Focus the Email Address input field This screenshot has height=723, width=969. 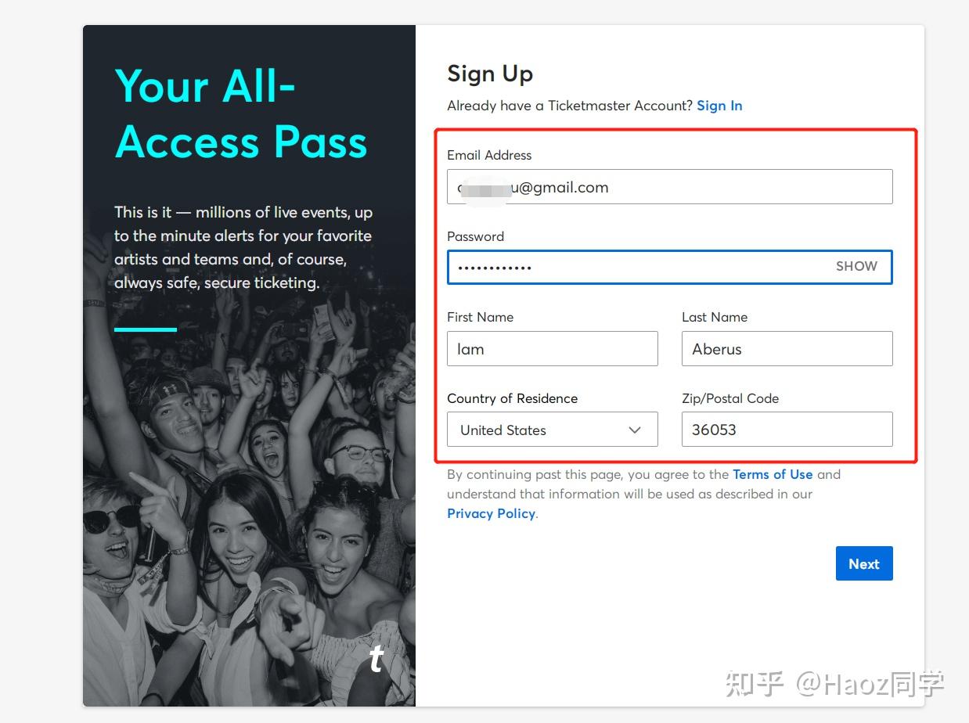669,187
